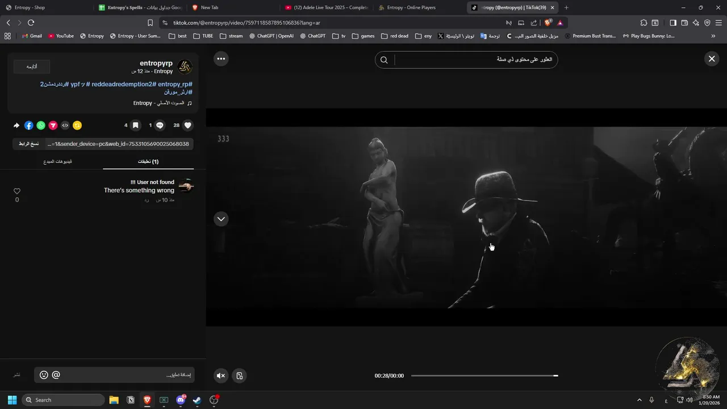Image resolution: width=727 pixels, height=409 pixels.
Task: Open the 'best' bookmarks folder
Action: (x=178, y=36)
